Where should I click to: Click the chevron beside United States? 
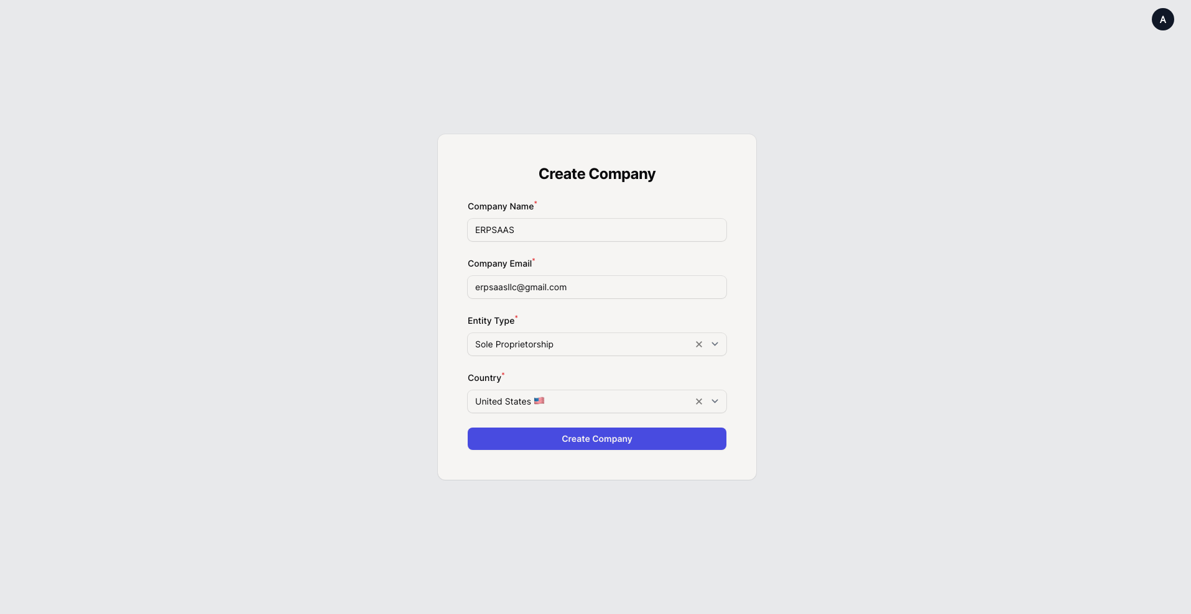(x=714, y=401)
